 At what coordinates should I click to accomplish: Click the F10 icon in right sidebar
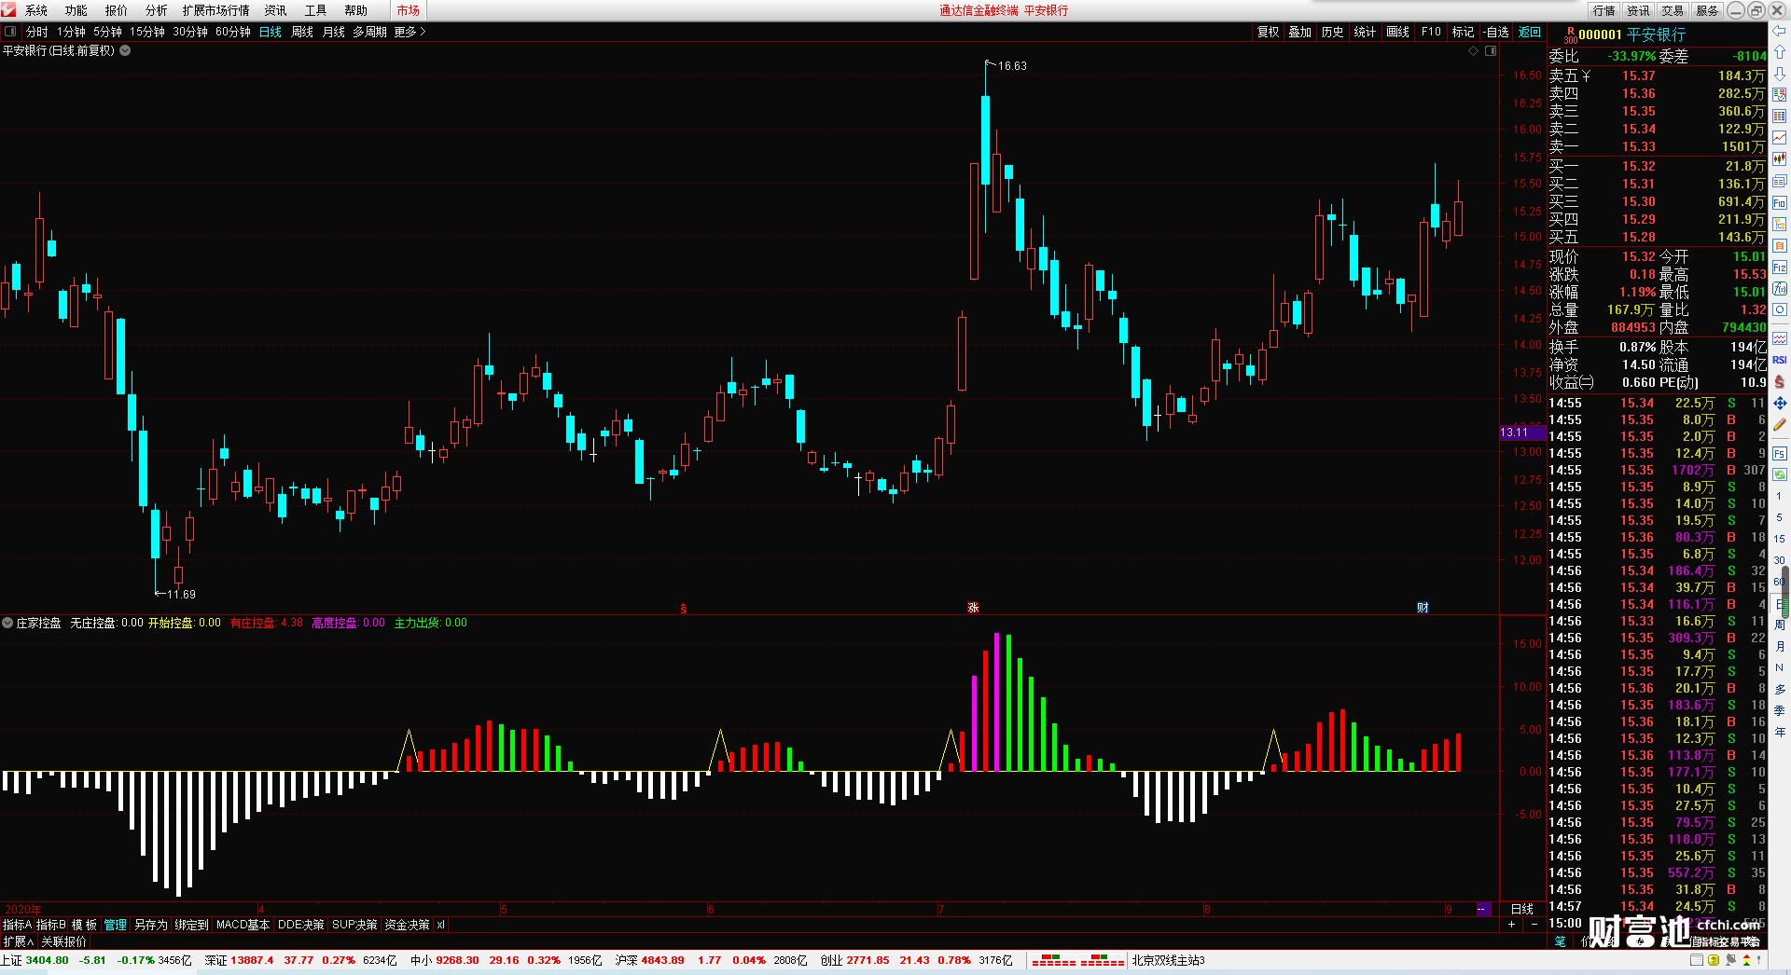click(1780, 203)
